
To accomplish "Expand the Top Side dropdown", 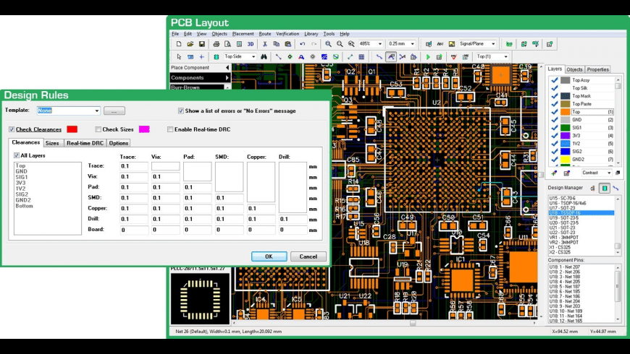I will point(253,56).
